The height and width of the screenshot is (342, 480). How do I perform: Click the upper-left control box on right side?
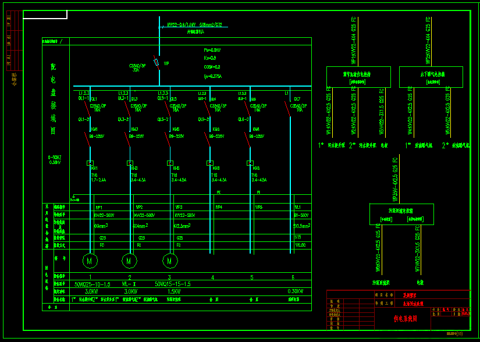(x=358, y=77)
